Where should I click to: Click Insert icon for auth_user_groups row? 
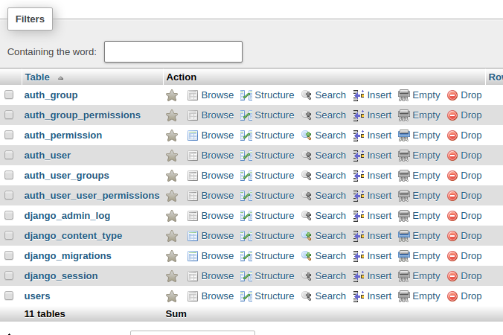[x=359, y=176]
